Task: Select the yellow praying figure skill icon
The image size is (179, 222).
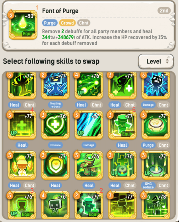Action: [22, 165]
